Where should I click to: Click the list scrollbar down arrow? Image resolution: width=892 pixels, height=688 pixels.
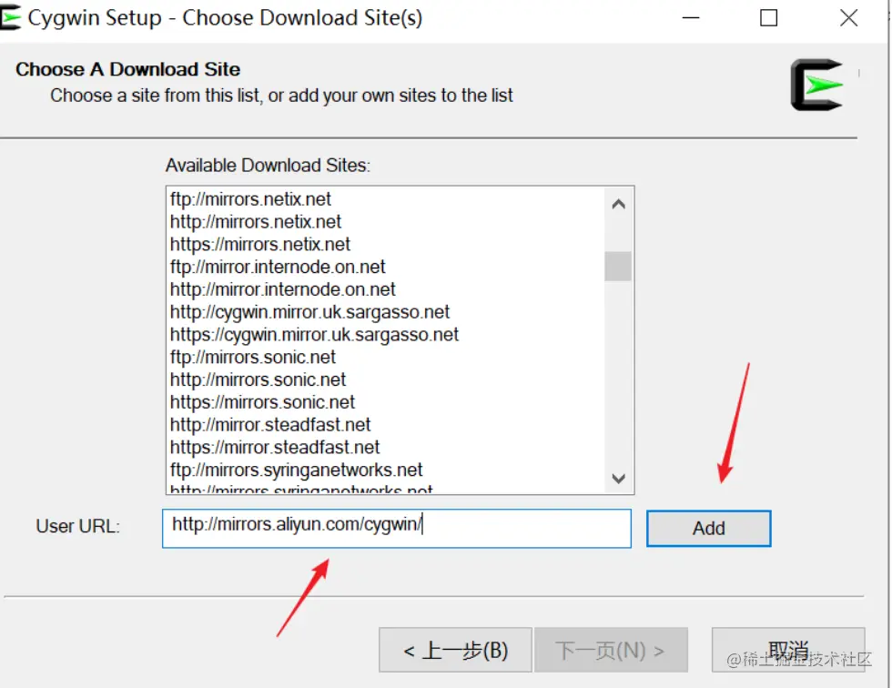point(618,478)
